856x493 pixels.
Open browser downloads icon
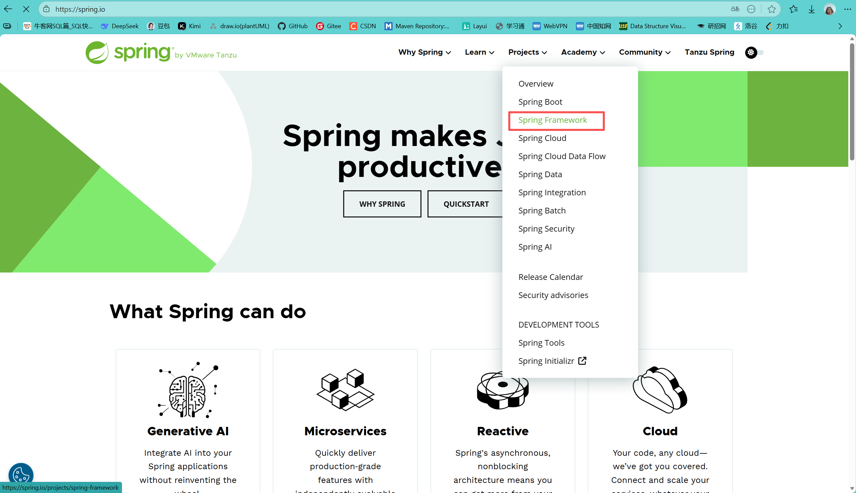coord(811,9)
